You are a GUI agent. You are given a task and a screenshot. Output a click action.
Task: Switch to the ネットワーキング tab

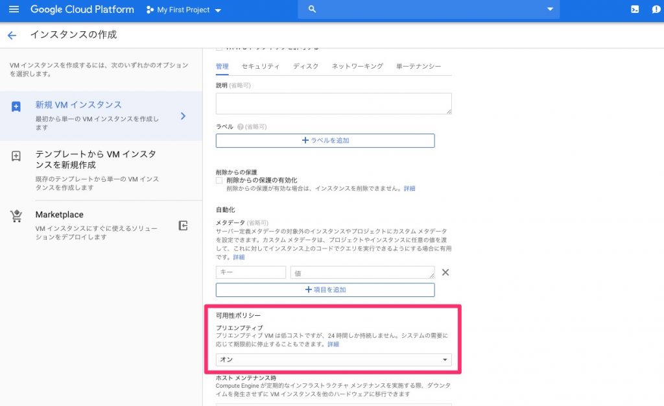(357, 66)
